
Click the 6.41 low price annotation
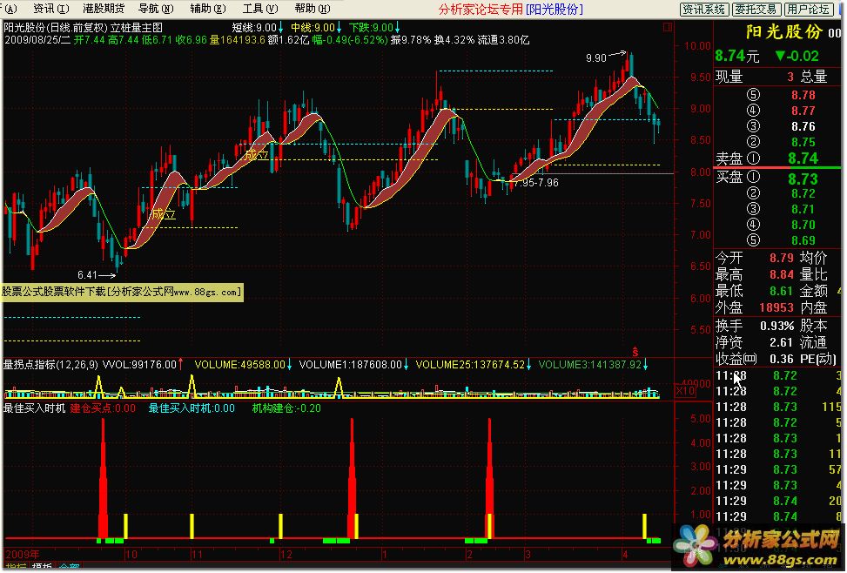pos(88,275)
